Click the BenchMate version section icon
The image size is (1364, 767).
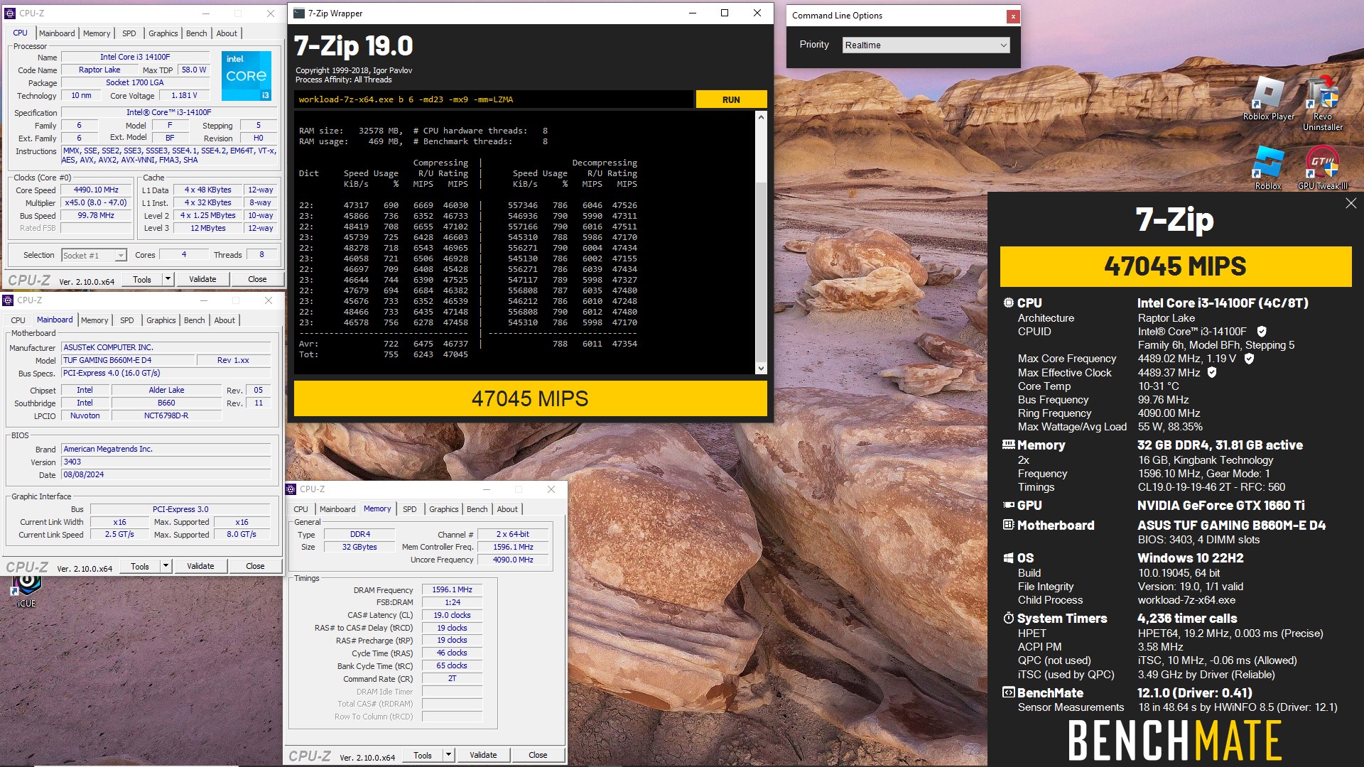(1008, 692)
